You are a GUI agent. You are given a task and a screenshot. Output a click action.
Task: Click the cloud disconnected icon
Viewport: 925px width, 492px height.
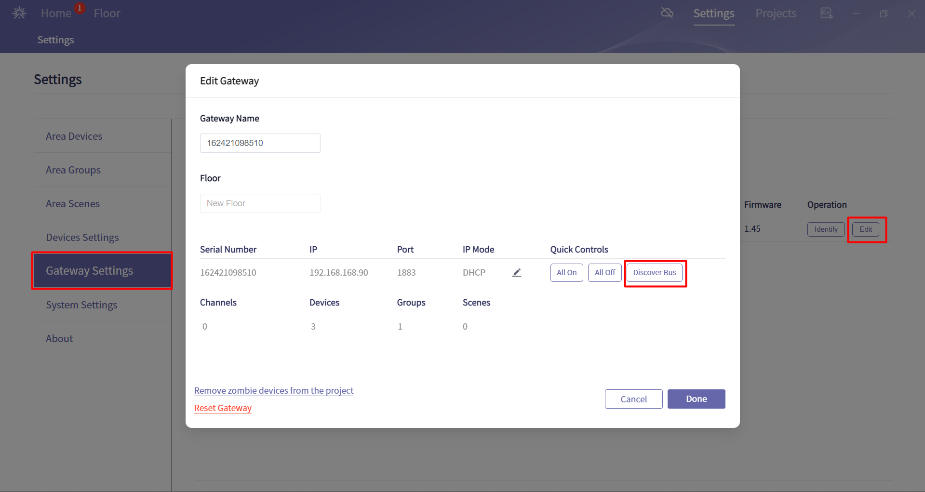(667, 13)
